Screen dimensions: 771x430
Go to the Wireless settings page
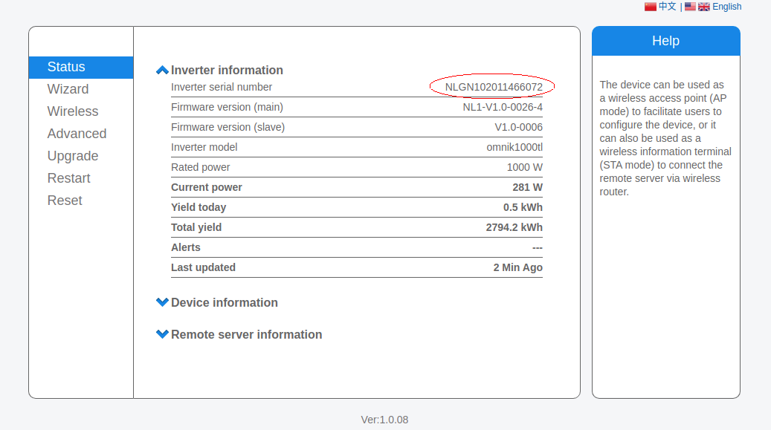[x=73, y=111]
